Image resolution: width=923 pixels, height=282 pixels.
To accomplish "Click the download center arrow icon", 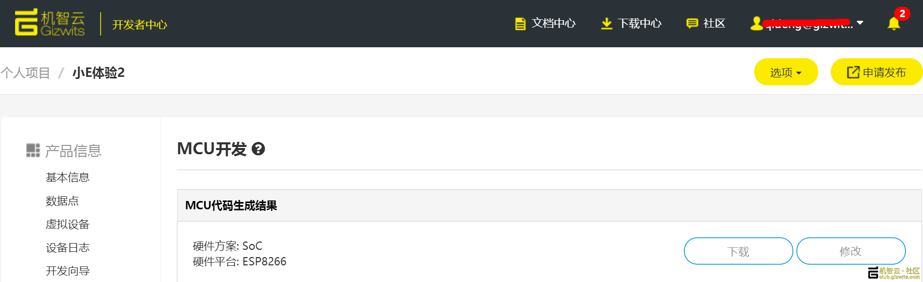I will [606, 24].
